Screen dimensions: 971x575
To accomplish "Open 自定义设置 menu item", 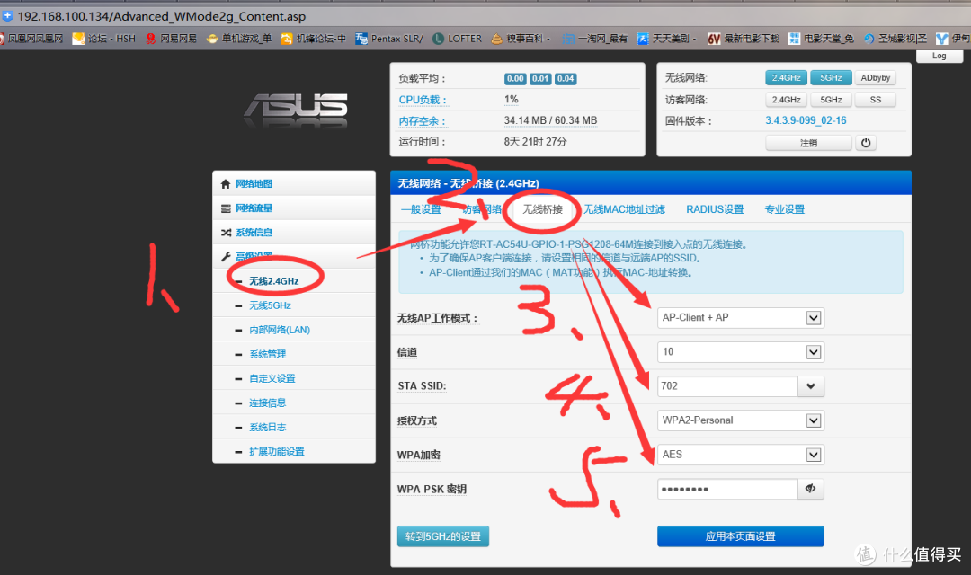I will (272, 379).
